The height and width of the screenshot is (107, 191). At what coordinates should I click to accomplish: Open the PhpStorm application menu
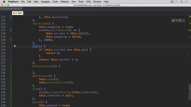(x=13, y=2)
